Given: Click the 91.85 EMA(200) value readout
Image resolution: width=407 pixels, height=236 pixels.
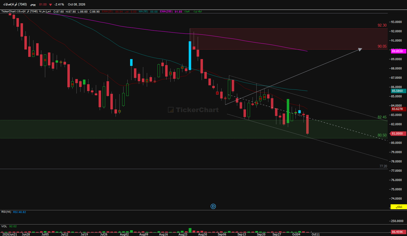Looking at the screenshot, I should [x=178, y=12].
